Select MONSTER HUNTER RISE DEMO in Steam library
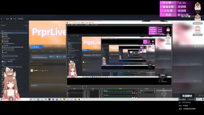 coord(11,56)
